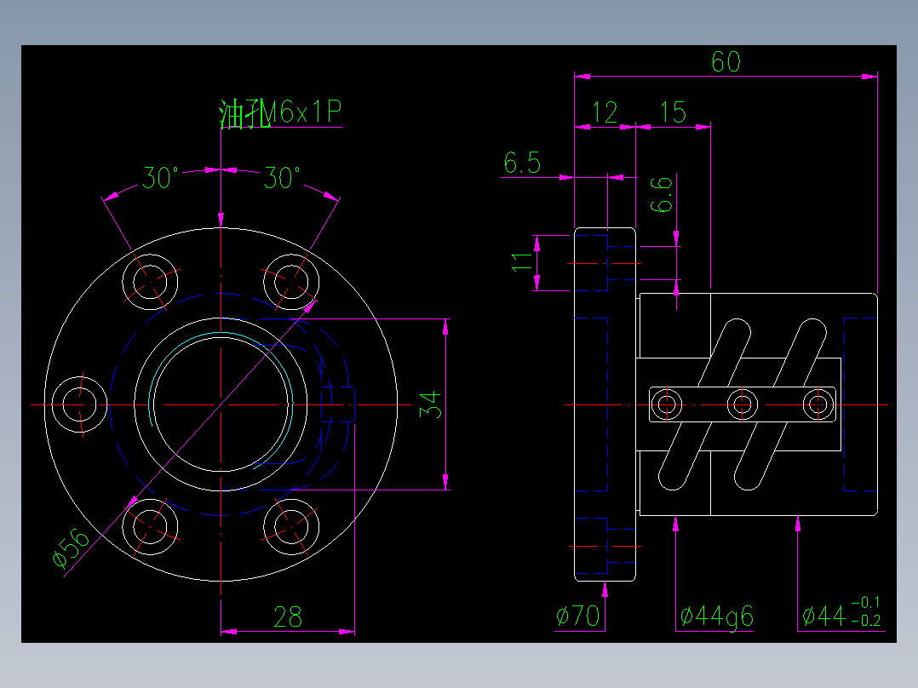Click the 11 counterbore dimension text

522,261
